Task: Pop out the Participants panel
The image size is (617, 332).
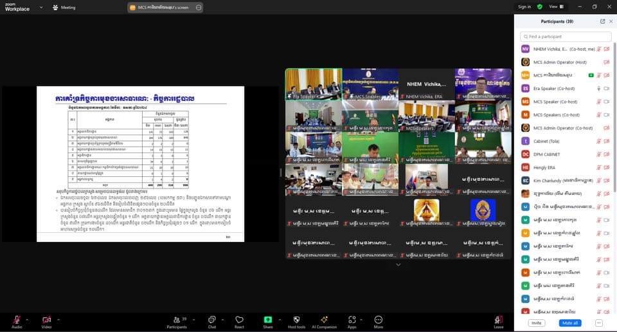Action: [602, 21]
